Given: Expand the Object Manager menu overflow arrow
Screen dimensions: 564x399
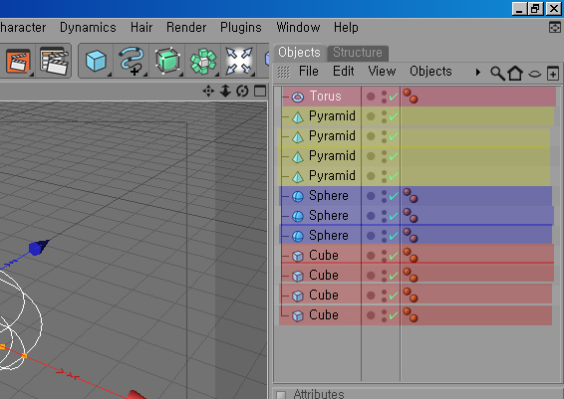Looking at the screenshot, I should click(478, 73).
